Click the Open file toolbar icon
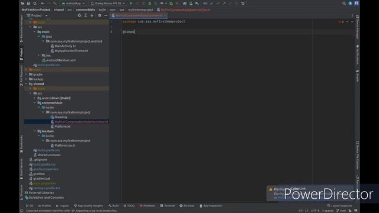379x213 pixels. click(23, 4)
